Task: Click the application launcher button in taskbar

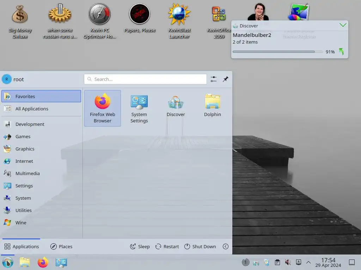Action: pos(8,262)
